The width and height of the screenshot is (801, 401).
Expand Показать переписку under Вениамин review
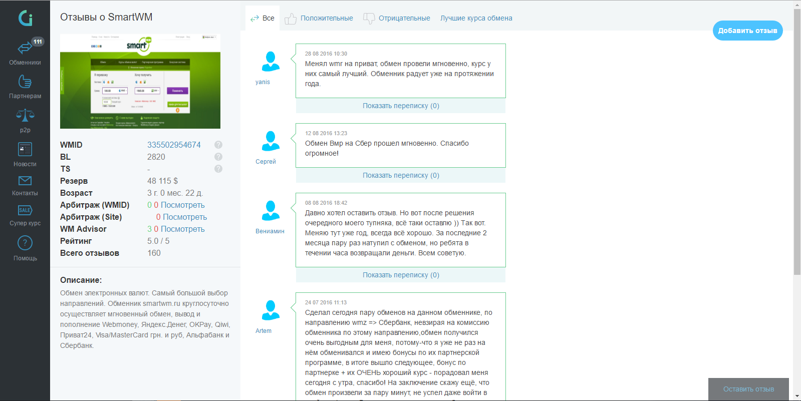pos(401,275)
